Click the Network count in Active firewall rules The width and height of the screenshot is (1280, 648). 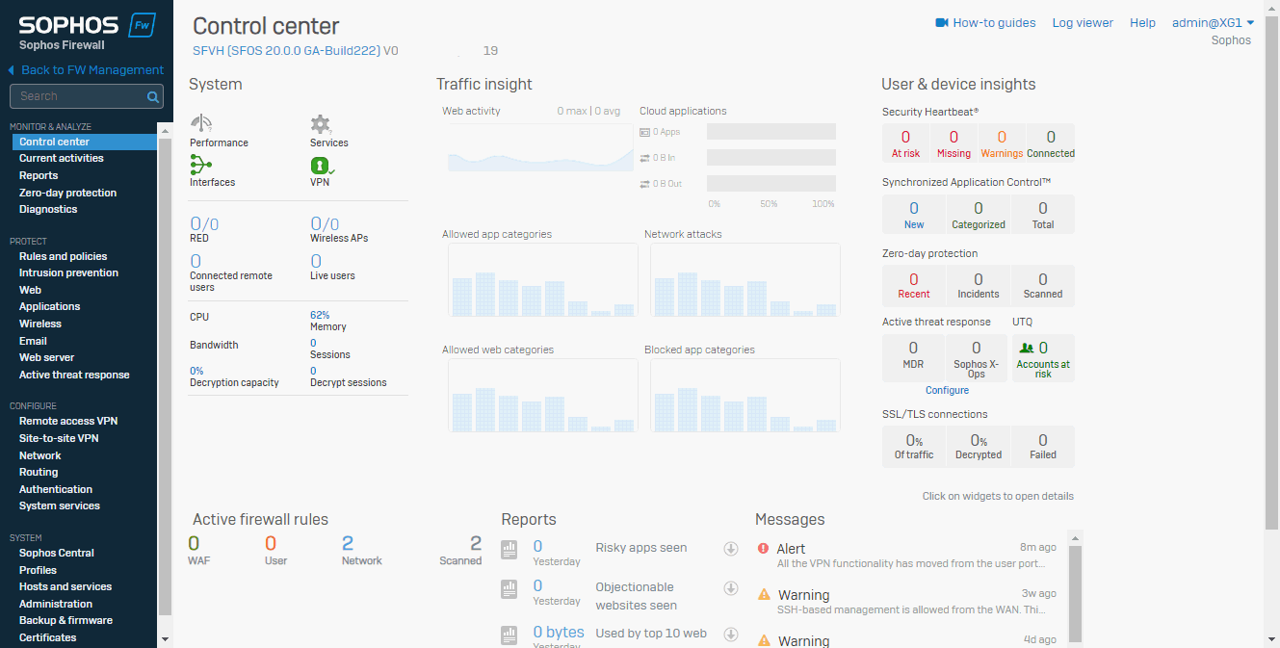pos(348,543)
